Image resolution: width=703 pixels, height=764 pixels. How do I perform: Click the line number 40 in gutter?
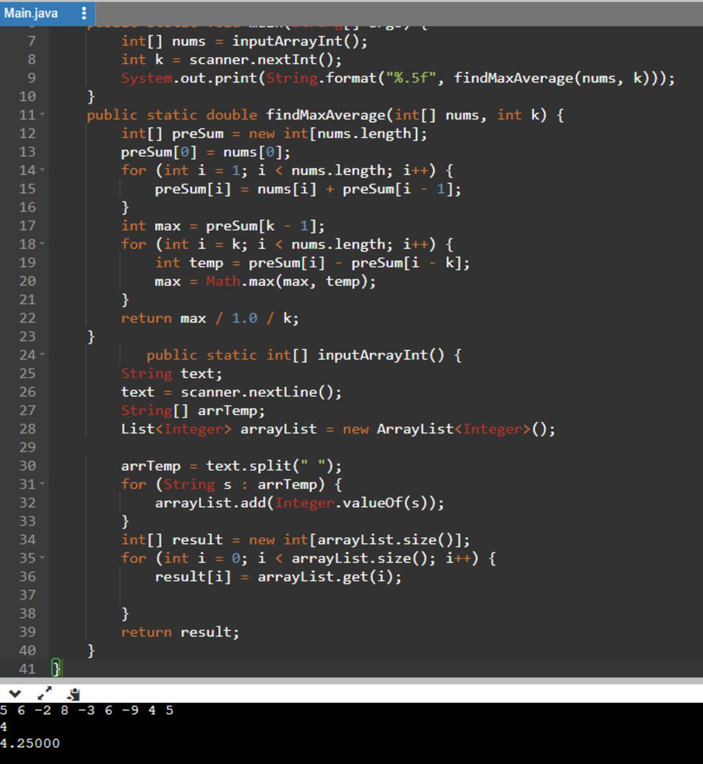(x=27, y=651)
